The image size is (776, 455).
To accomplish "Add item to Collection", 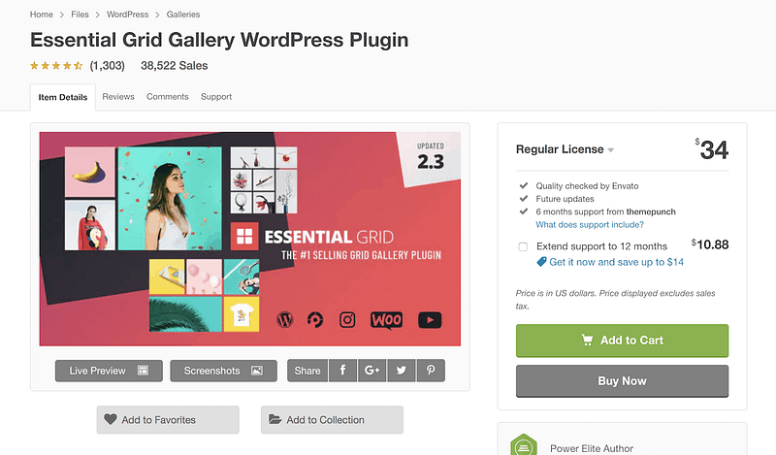I will click(332, 420).
